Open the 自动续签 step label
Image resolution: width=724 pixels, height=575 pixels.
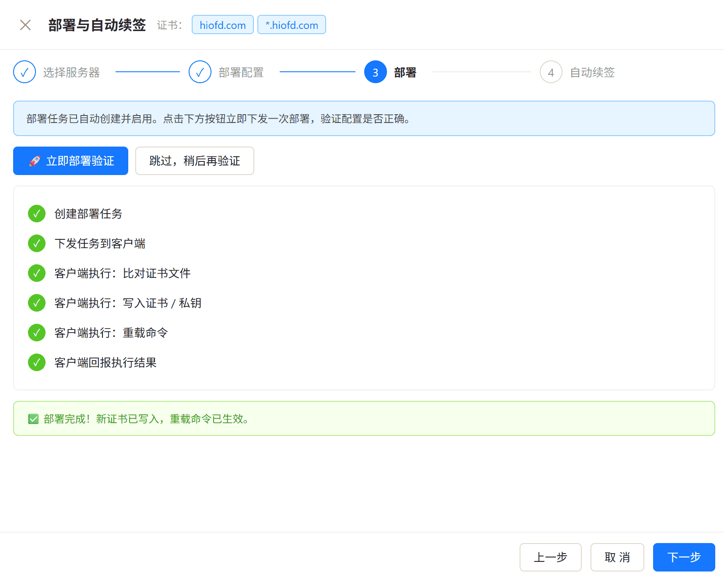coord(592,73)
